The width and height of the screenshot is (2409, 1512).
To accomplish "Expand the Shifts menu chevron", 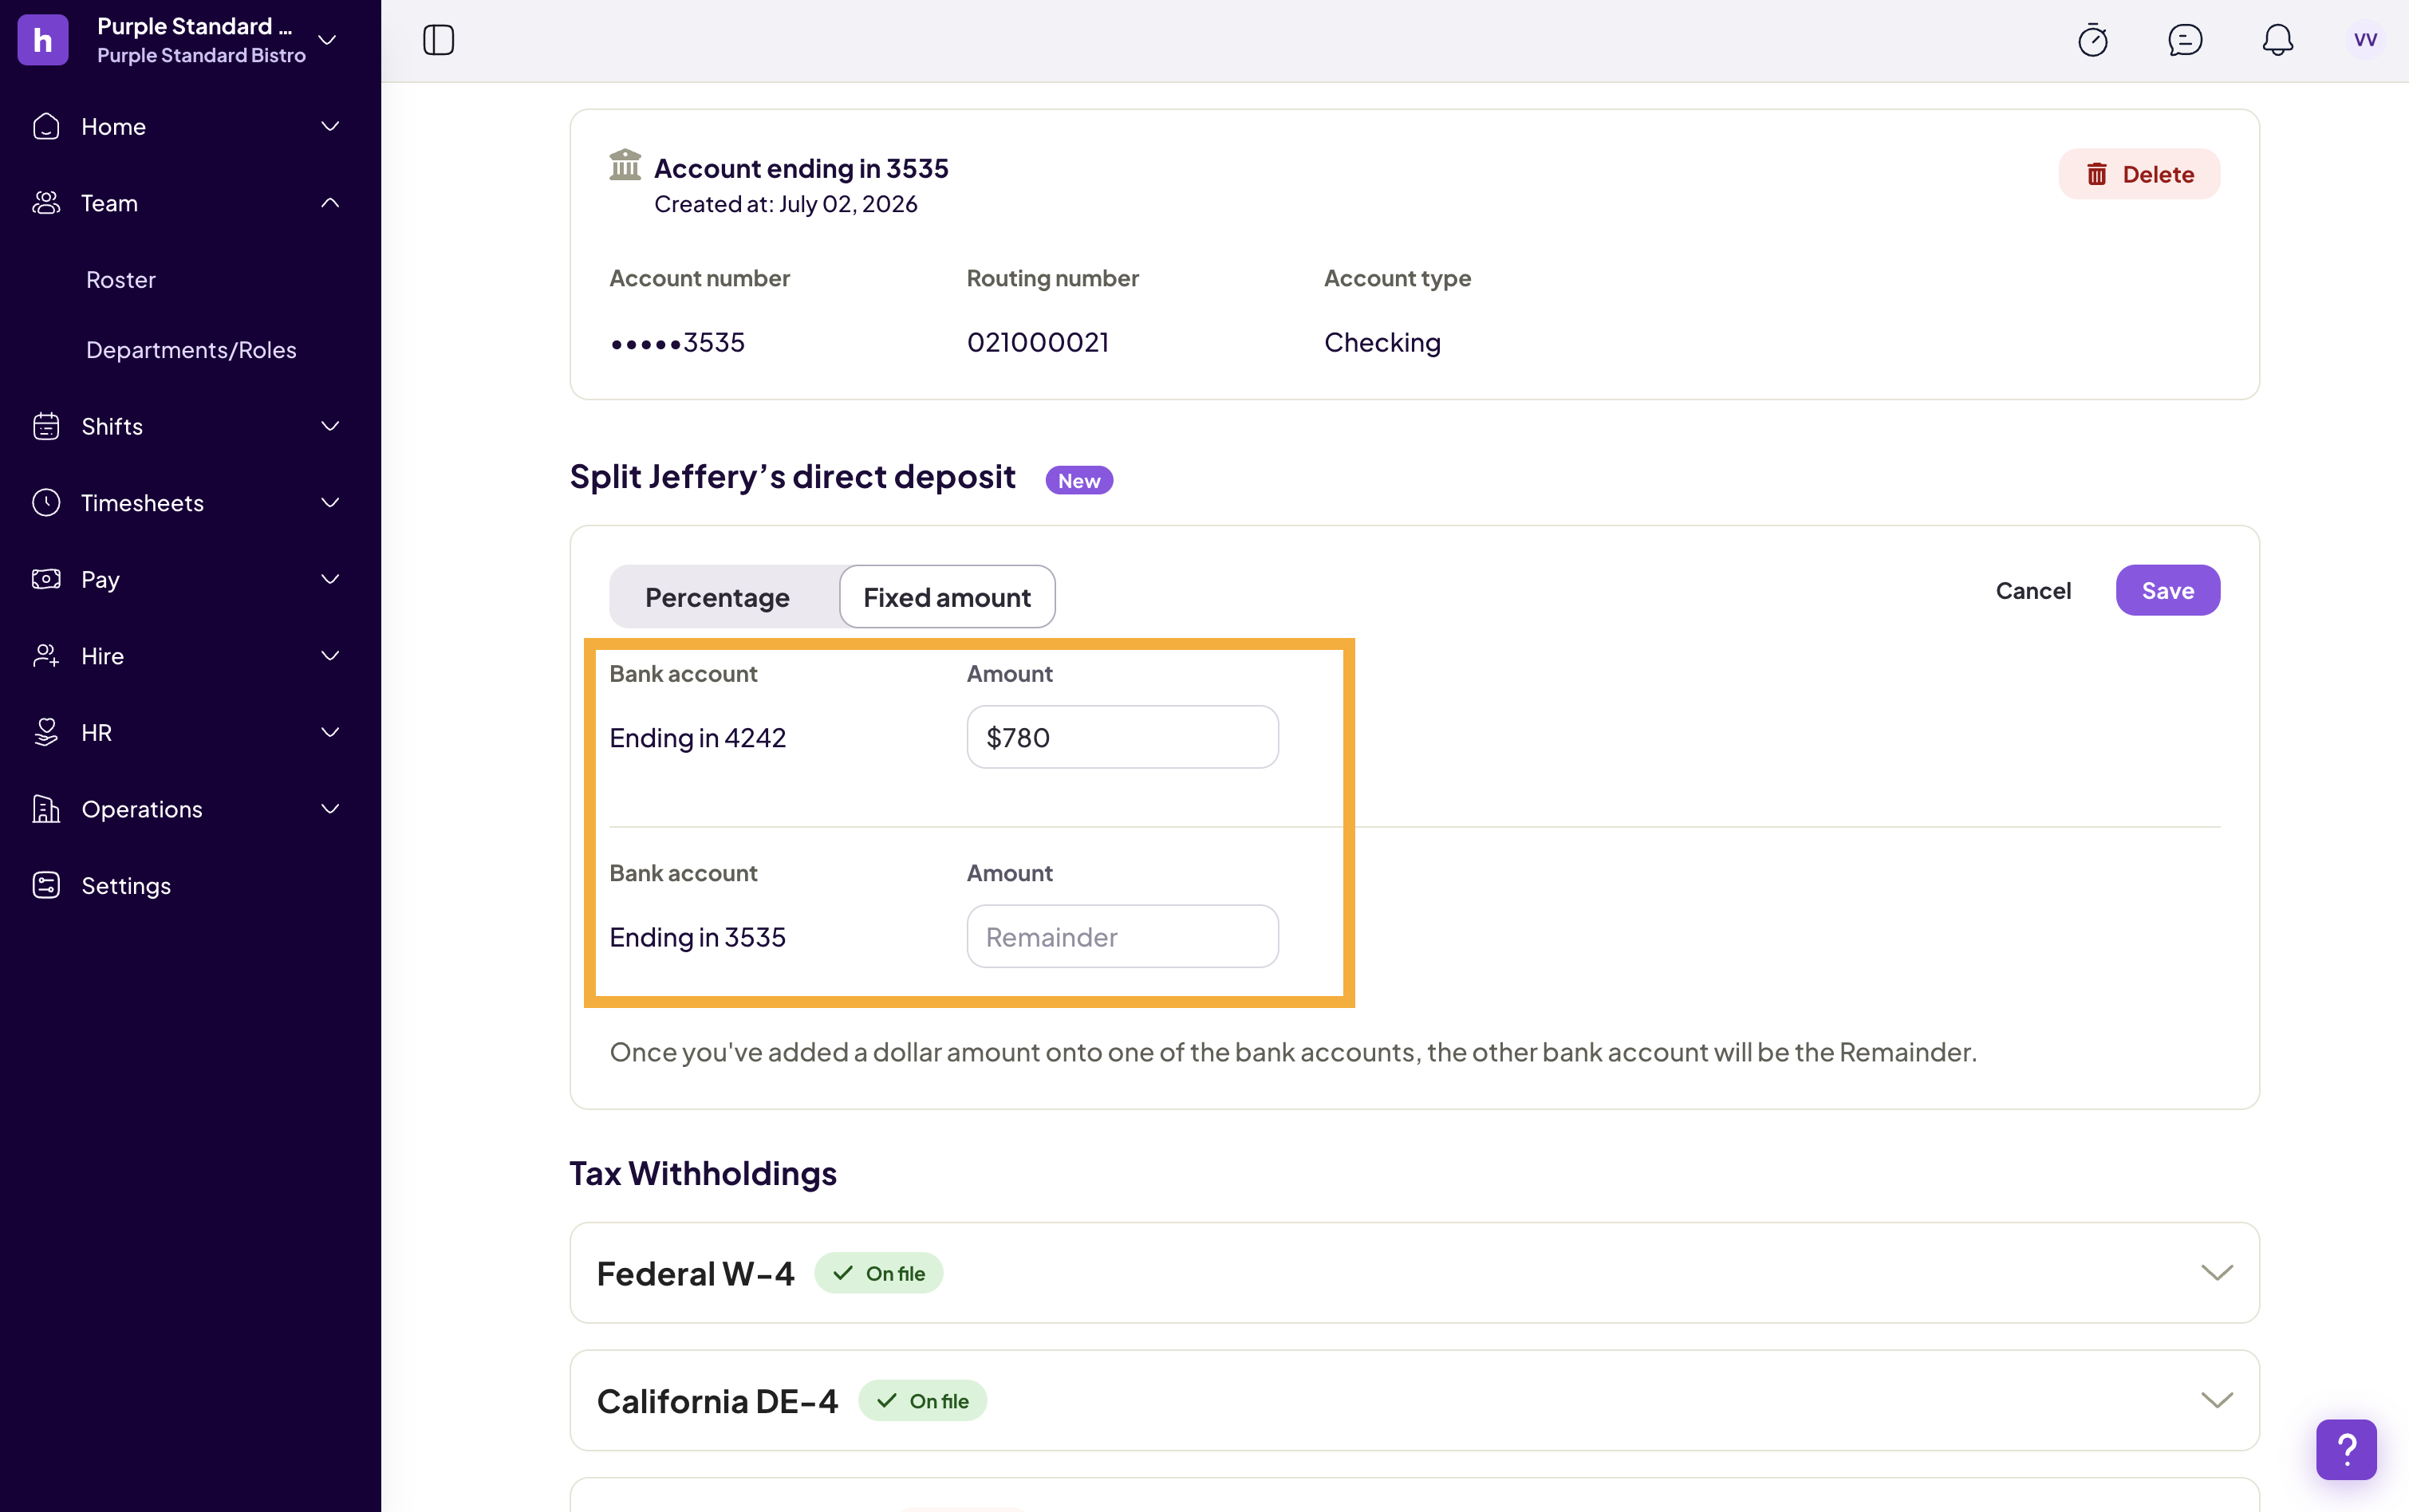I will pyautogui.click(x=330, y=426).
